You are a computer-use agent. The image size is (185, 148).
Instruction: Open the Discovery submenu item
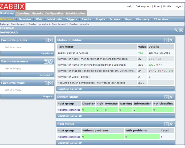pos(143,19)
